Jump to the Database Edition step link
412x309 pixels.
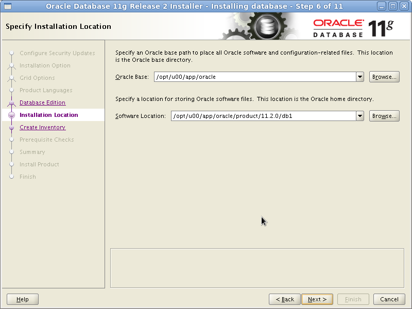point(43,102)
